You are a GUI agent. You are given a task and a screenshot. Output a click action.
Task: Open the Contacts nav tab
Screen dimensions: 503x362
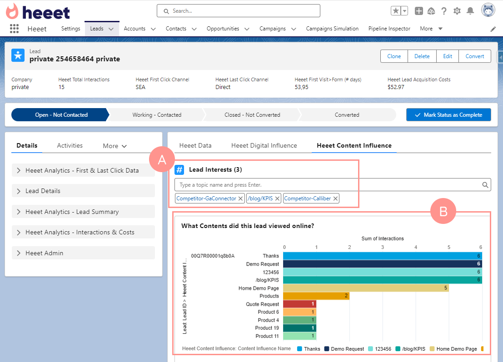click(176, 29)
